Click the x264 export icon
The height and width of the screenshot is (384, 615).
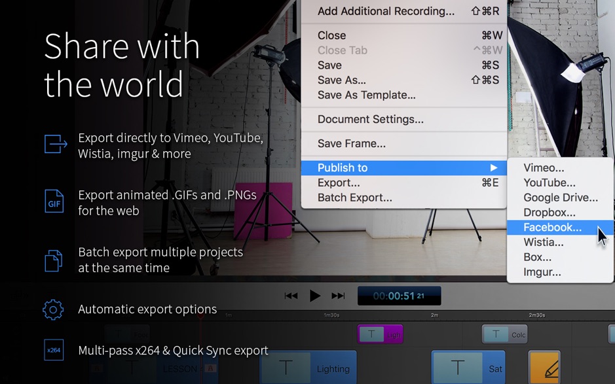tap(55, 351)
